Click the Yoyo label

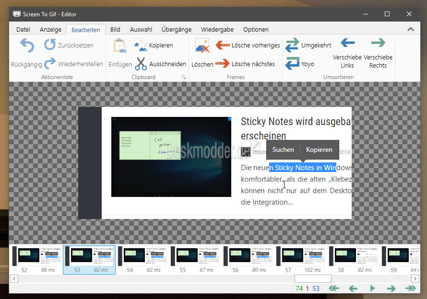click(308, 64)
